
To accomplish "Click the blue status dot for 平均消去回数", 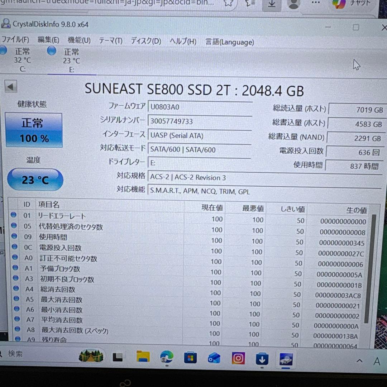I will [x=17, y=319].
